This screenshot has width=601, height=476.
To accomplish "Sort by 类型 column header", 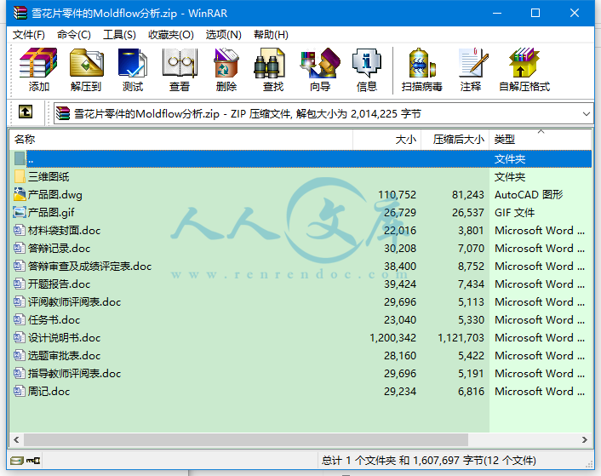I will coord(540,139).
